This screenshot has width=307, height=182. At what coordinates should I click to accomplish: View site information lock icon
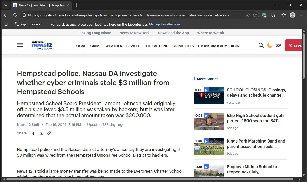point(24,15)
